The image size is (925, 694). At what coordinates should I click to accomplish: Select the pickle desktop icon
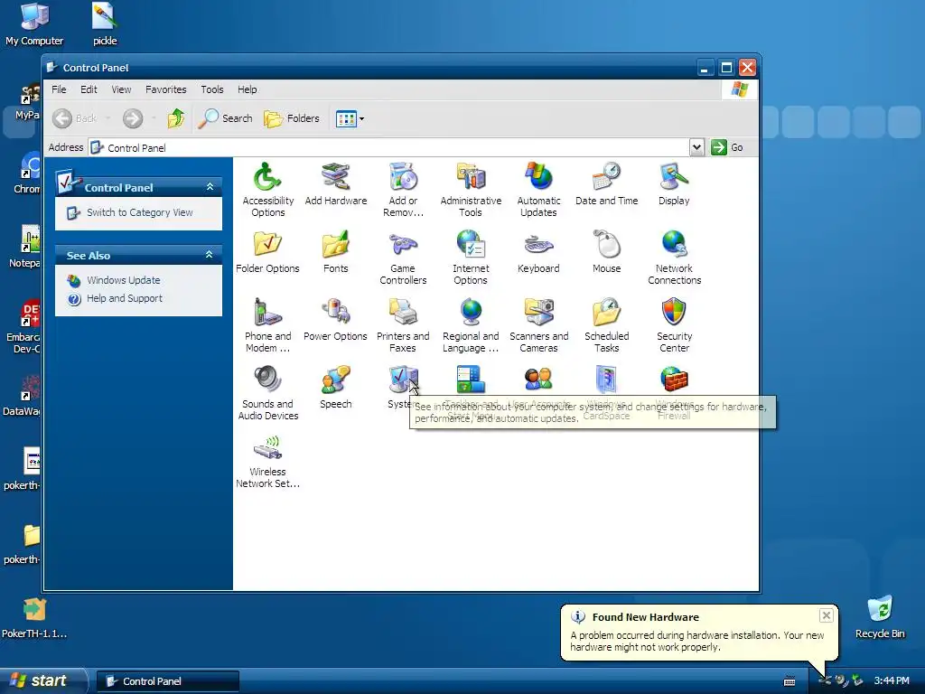105,24
